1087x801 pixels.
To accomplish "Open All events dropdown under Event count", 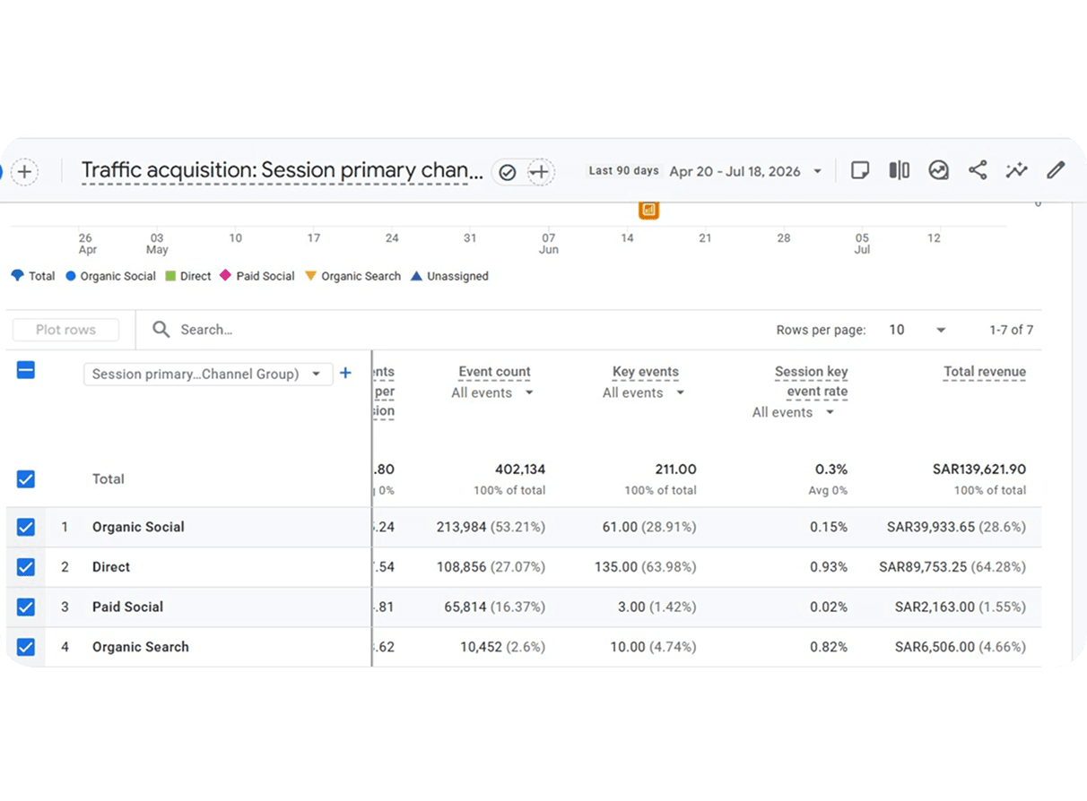I will tap(492, 392).
